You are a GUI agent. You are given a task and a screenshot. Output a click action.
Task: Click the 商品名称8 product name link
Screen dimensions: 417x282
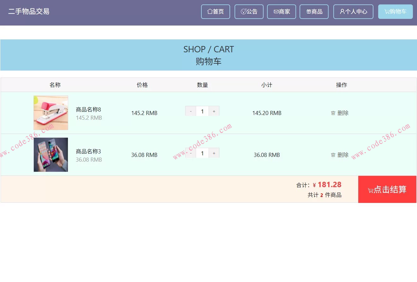(88, 109)
